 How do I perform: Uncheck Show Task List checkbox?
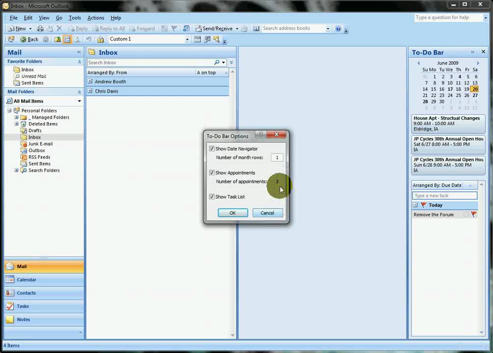pyautogui.click(x=212, y=197)
